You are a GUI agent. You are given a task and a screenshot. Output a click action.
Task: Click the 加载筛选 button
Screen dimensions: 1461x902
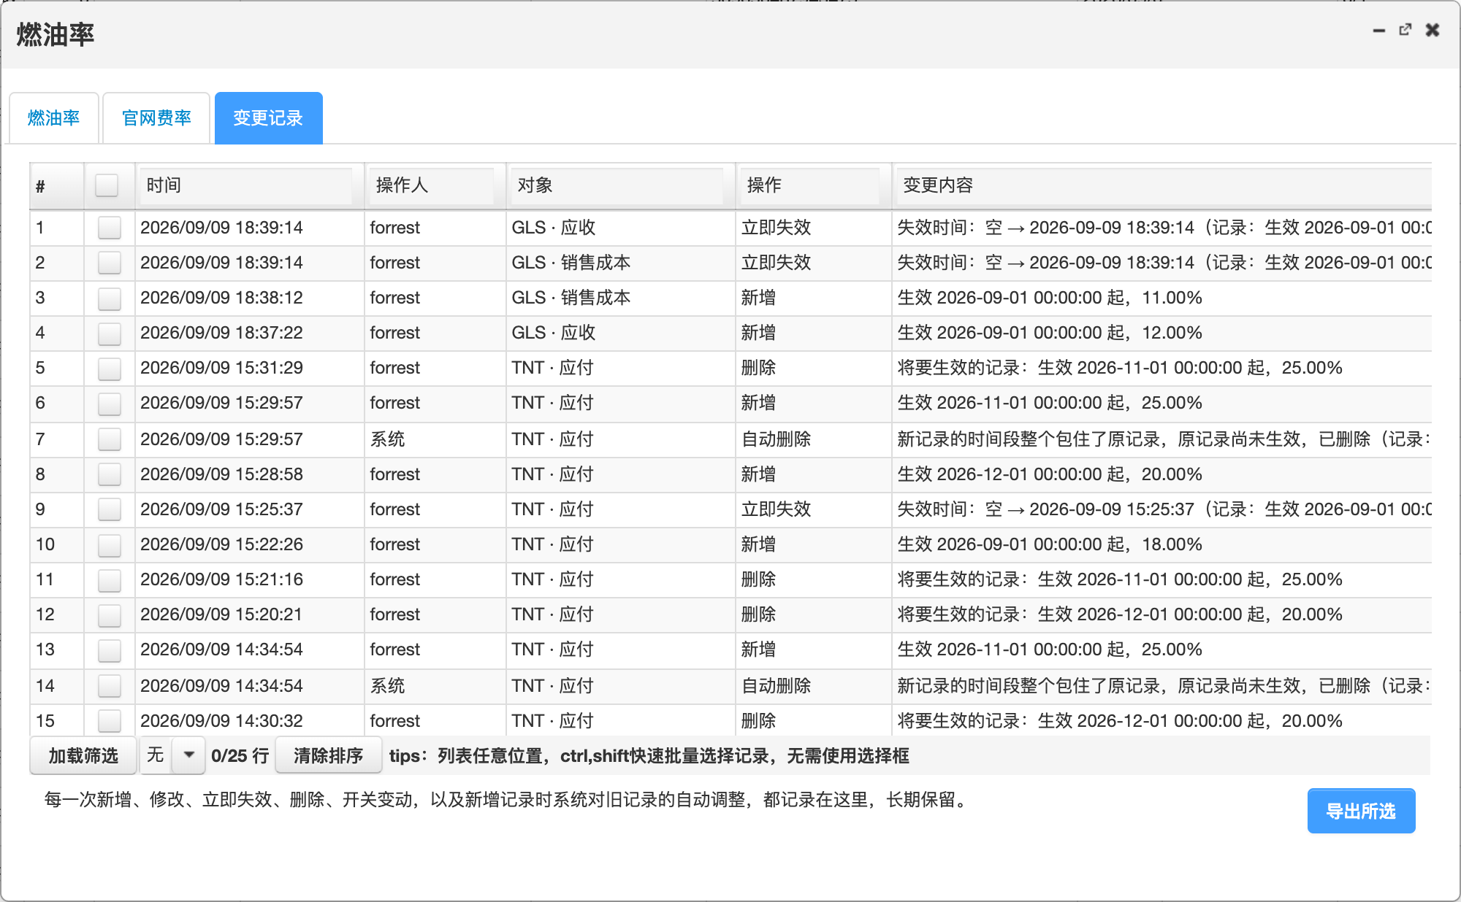point(83,755)
